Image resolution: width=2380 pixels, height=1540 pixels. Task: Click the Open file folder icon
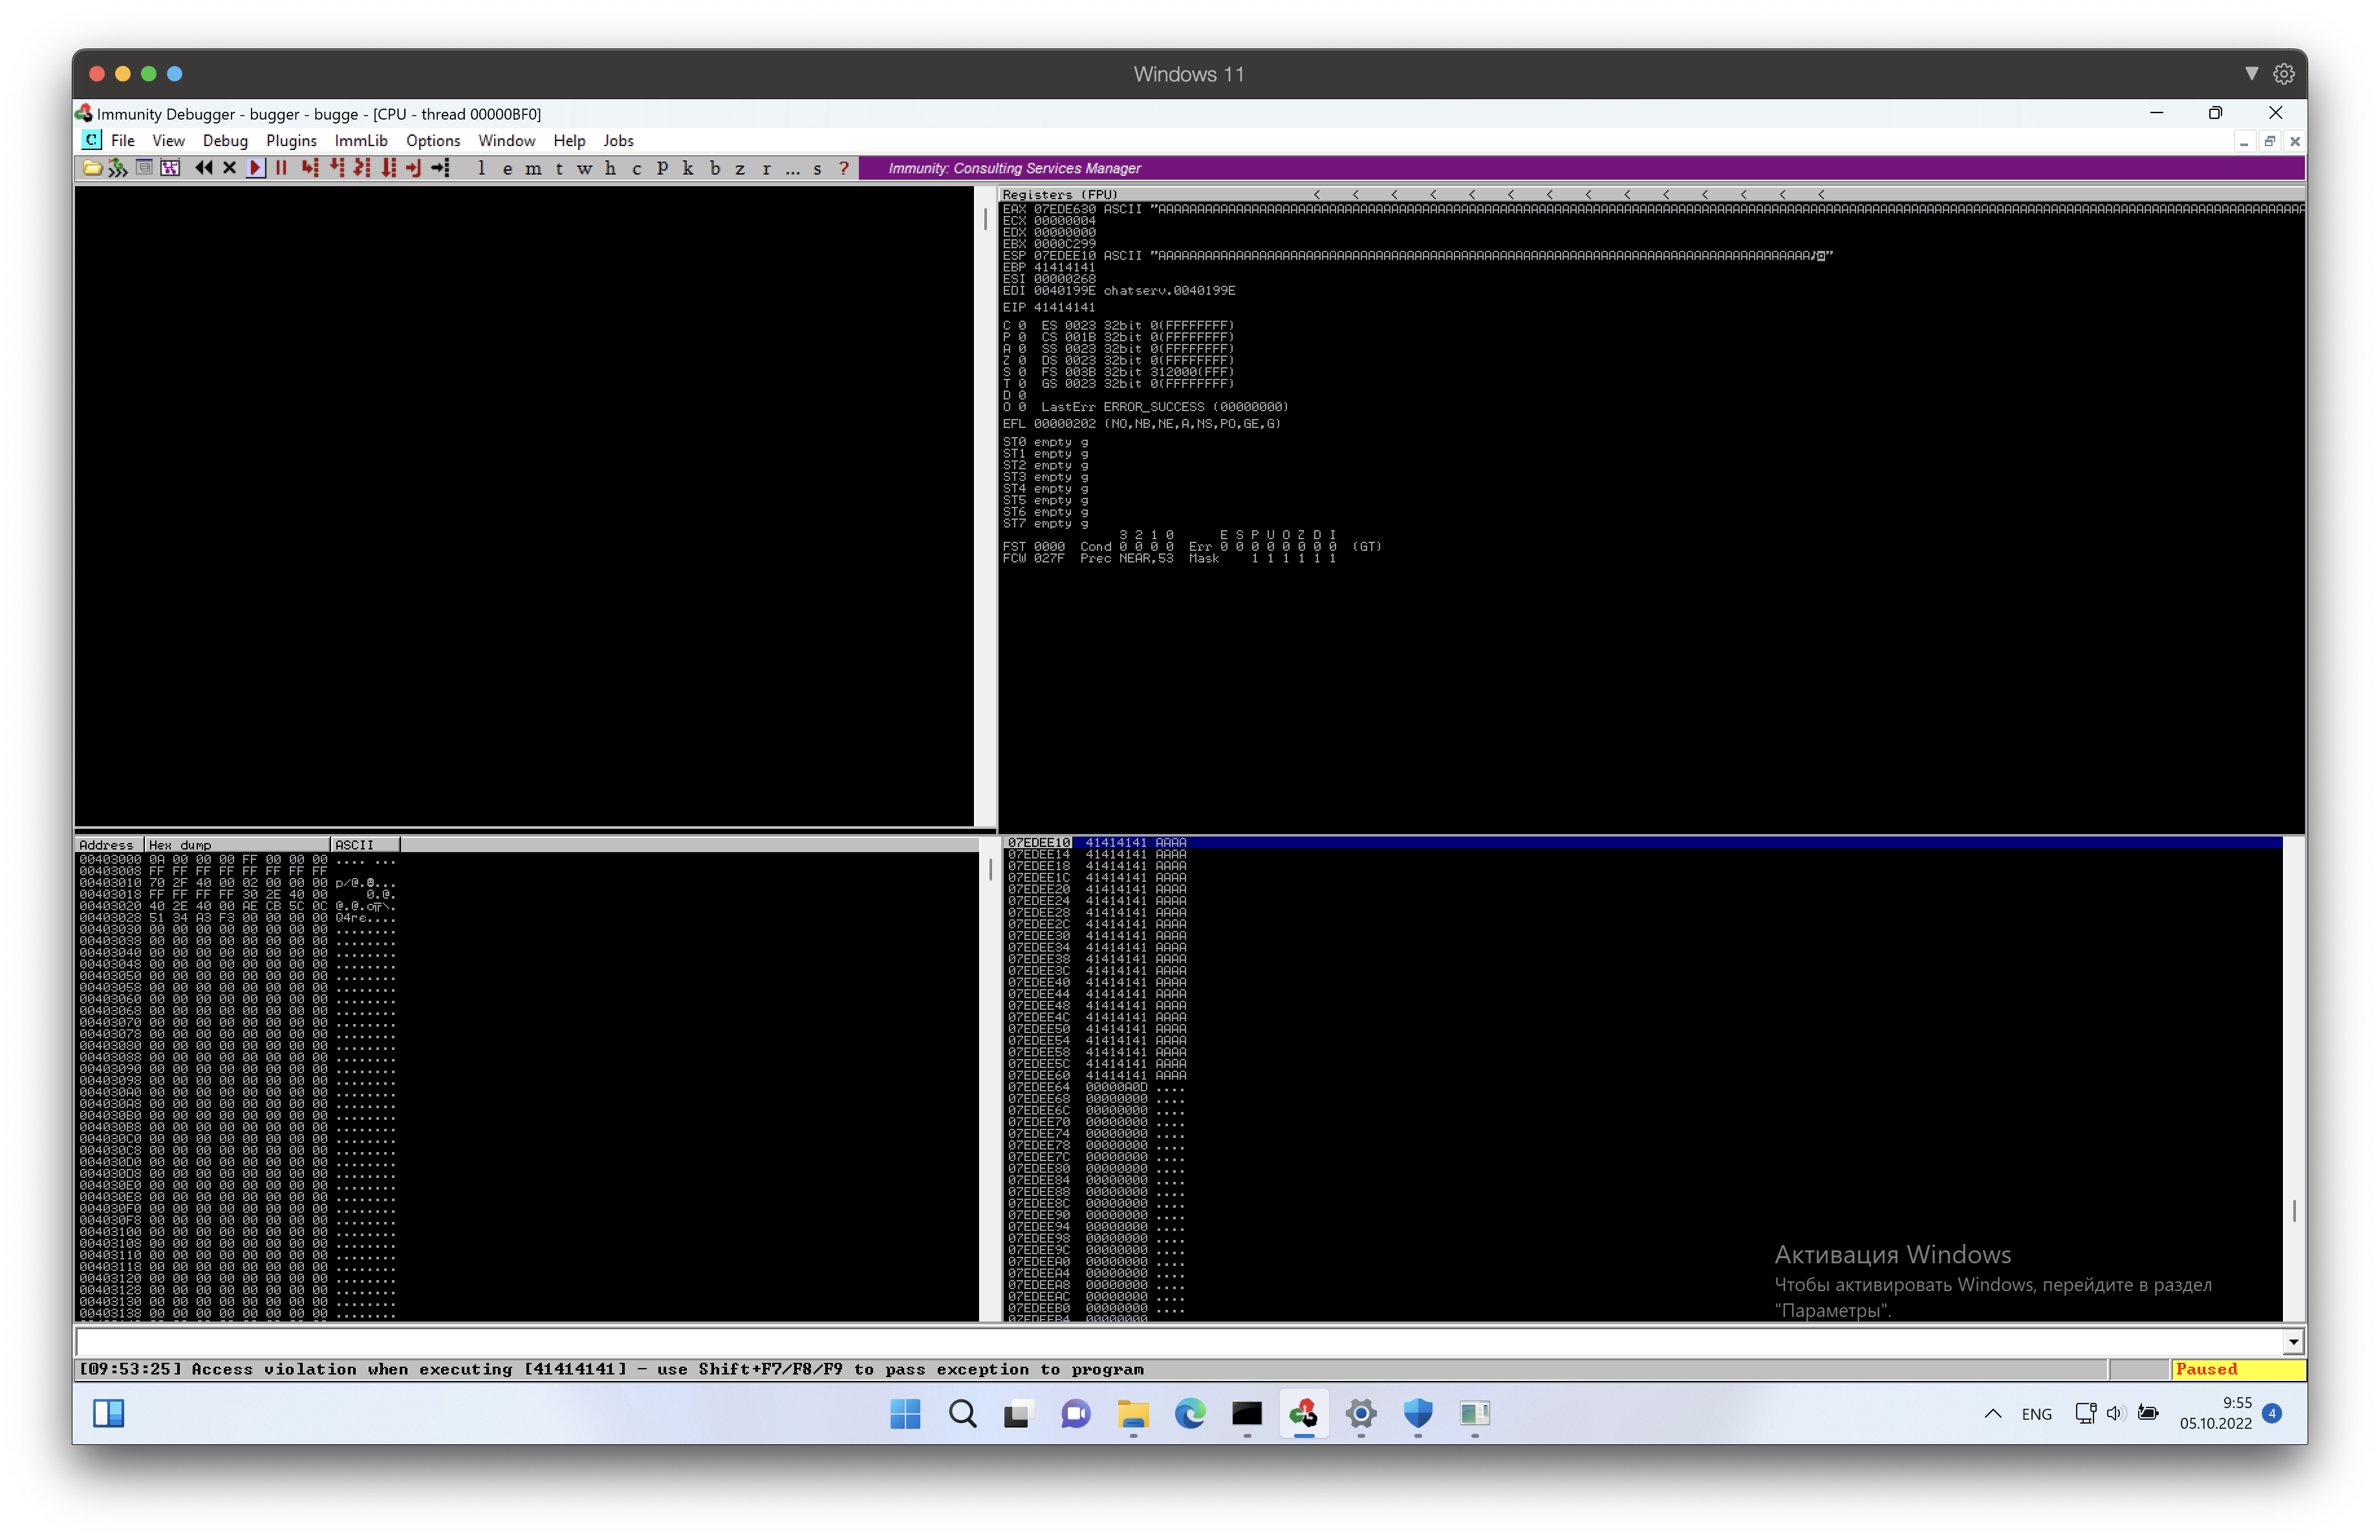(x=92, y=168)
